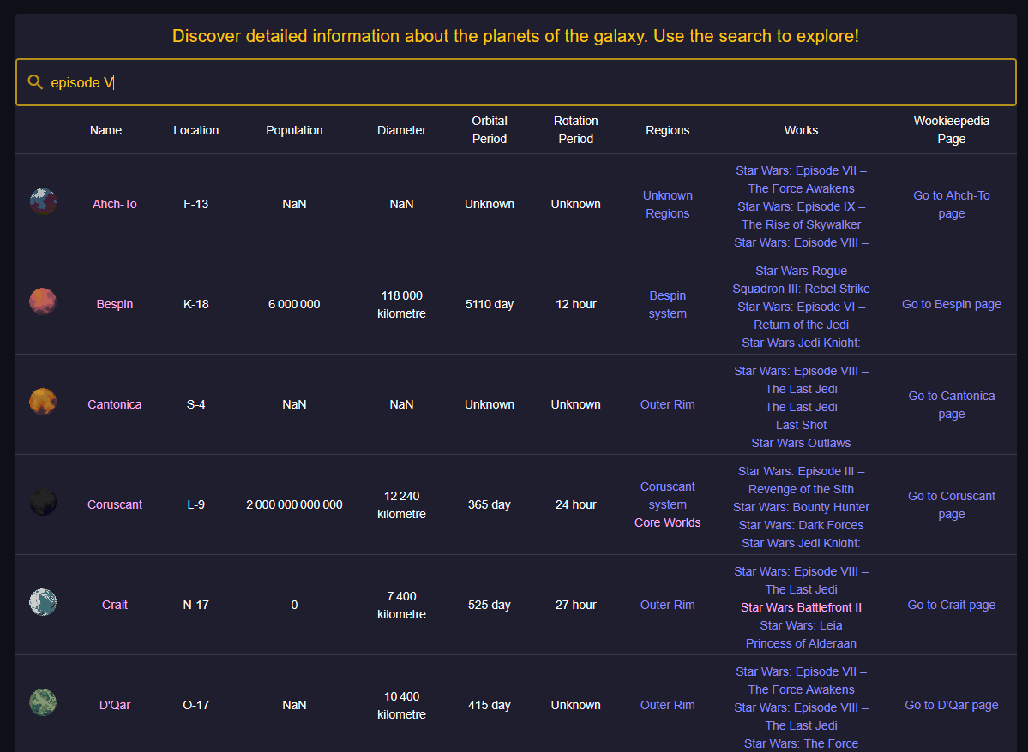Open 'Star Wars Rogue Squadron III: Rebel Strike' link

coord(801,280)
